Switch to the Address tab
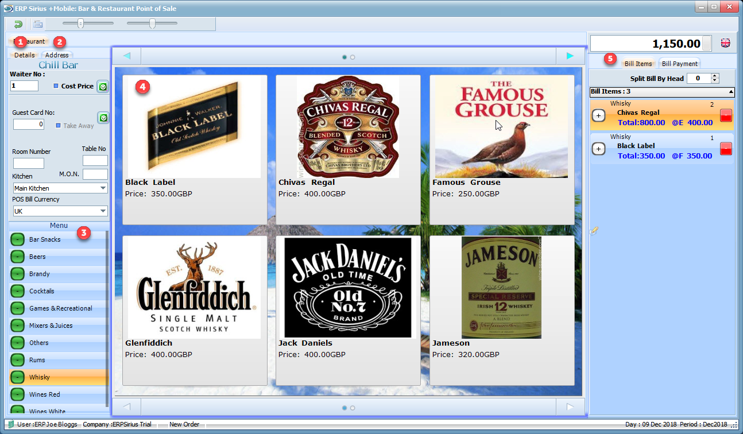The height and width of the screenshot is (434, 743). [x=57, y=55]
